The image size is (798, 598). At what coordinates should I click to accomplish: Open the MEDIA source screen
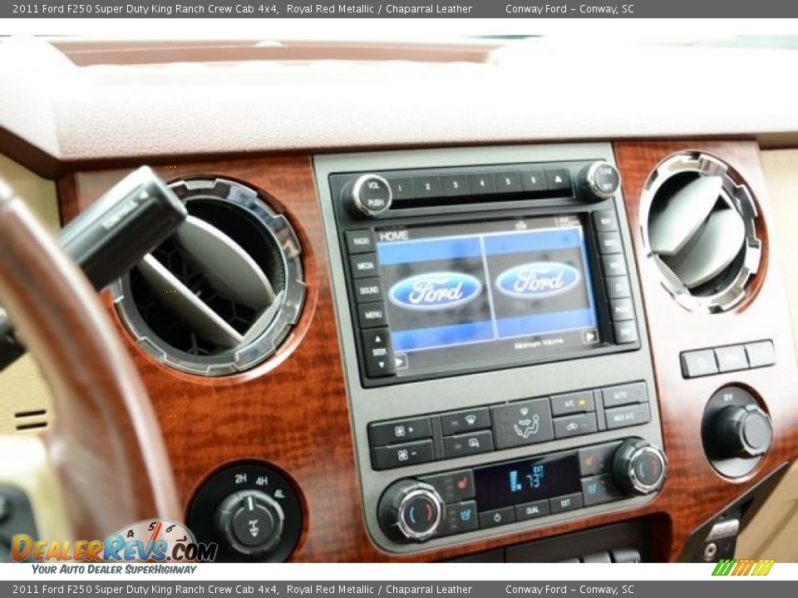367,264
